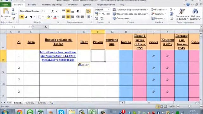Screen dimensions: 203x114
Task: Switch to the Вид tab
Action: [122, 4]
